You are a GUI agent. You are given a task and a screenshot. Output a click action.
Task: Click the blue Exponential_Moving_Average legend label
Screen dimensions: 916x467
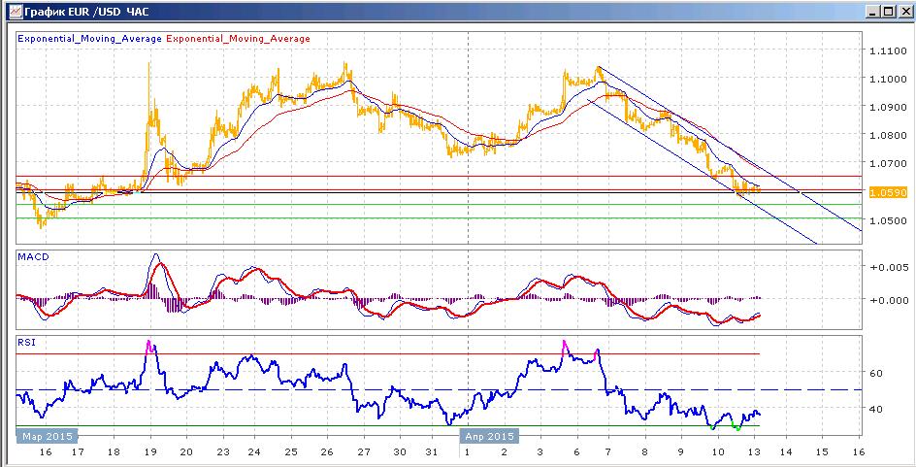pos(90,39)
